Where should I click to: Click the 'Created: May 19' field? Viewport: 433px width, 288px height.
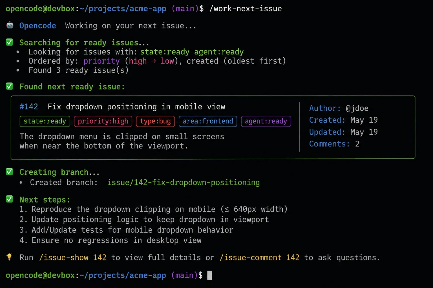[343, 120]
